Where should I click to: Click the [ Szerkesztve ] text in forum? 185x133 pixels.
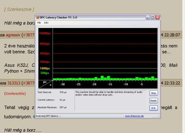19,9
